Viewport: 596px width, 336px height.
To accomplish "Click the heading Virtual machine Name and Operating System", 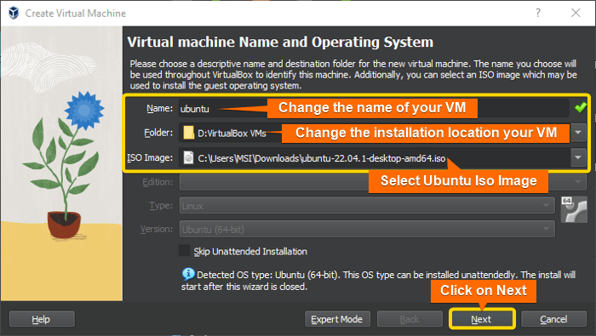I will pyautogui.click(x=280, y=42).
